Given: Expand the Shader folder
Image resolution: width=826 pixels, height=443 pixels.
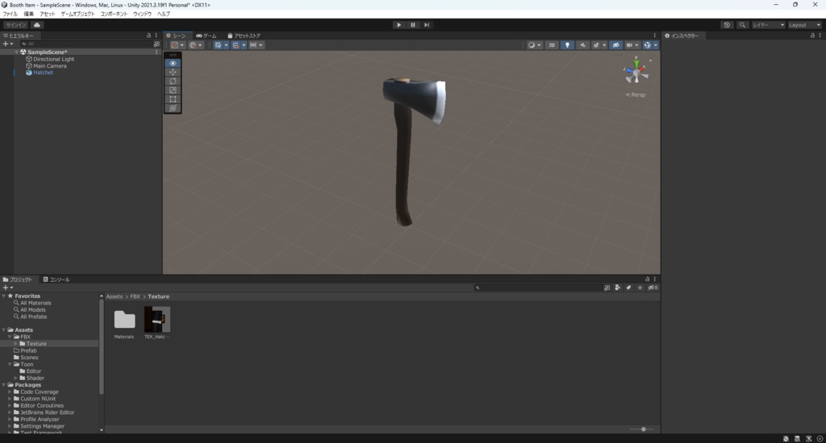Looking at the screenshot, I should point(16,378).
